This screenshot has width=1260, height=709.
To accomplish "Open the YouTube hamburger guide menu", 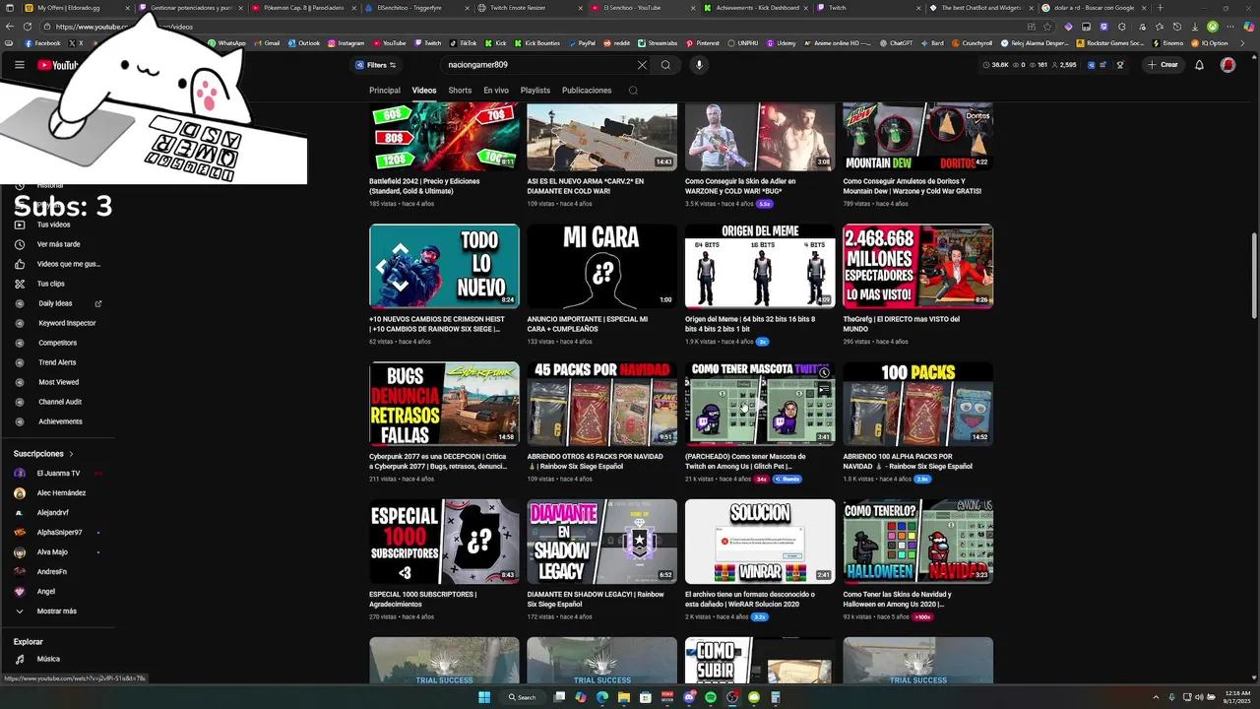I will click(x=19, y=65).
